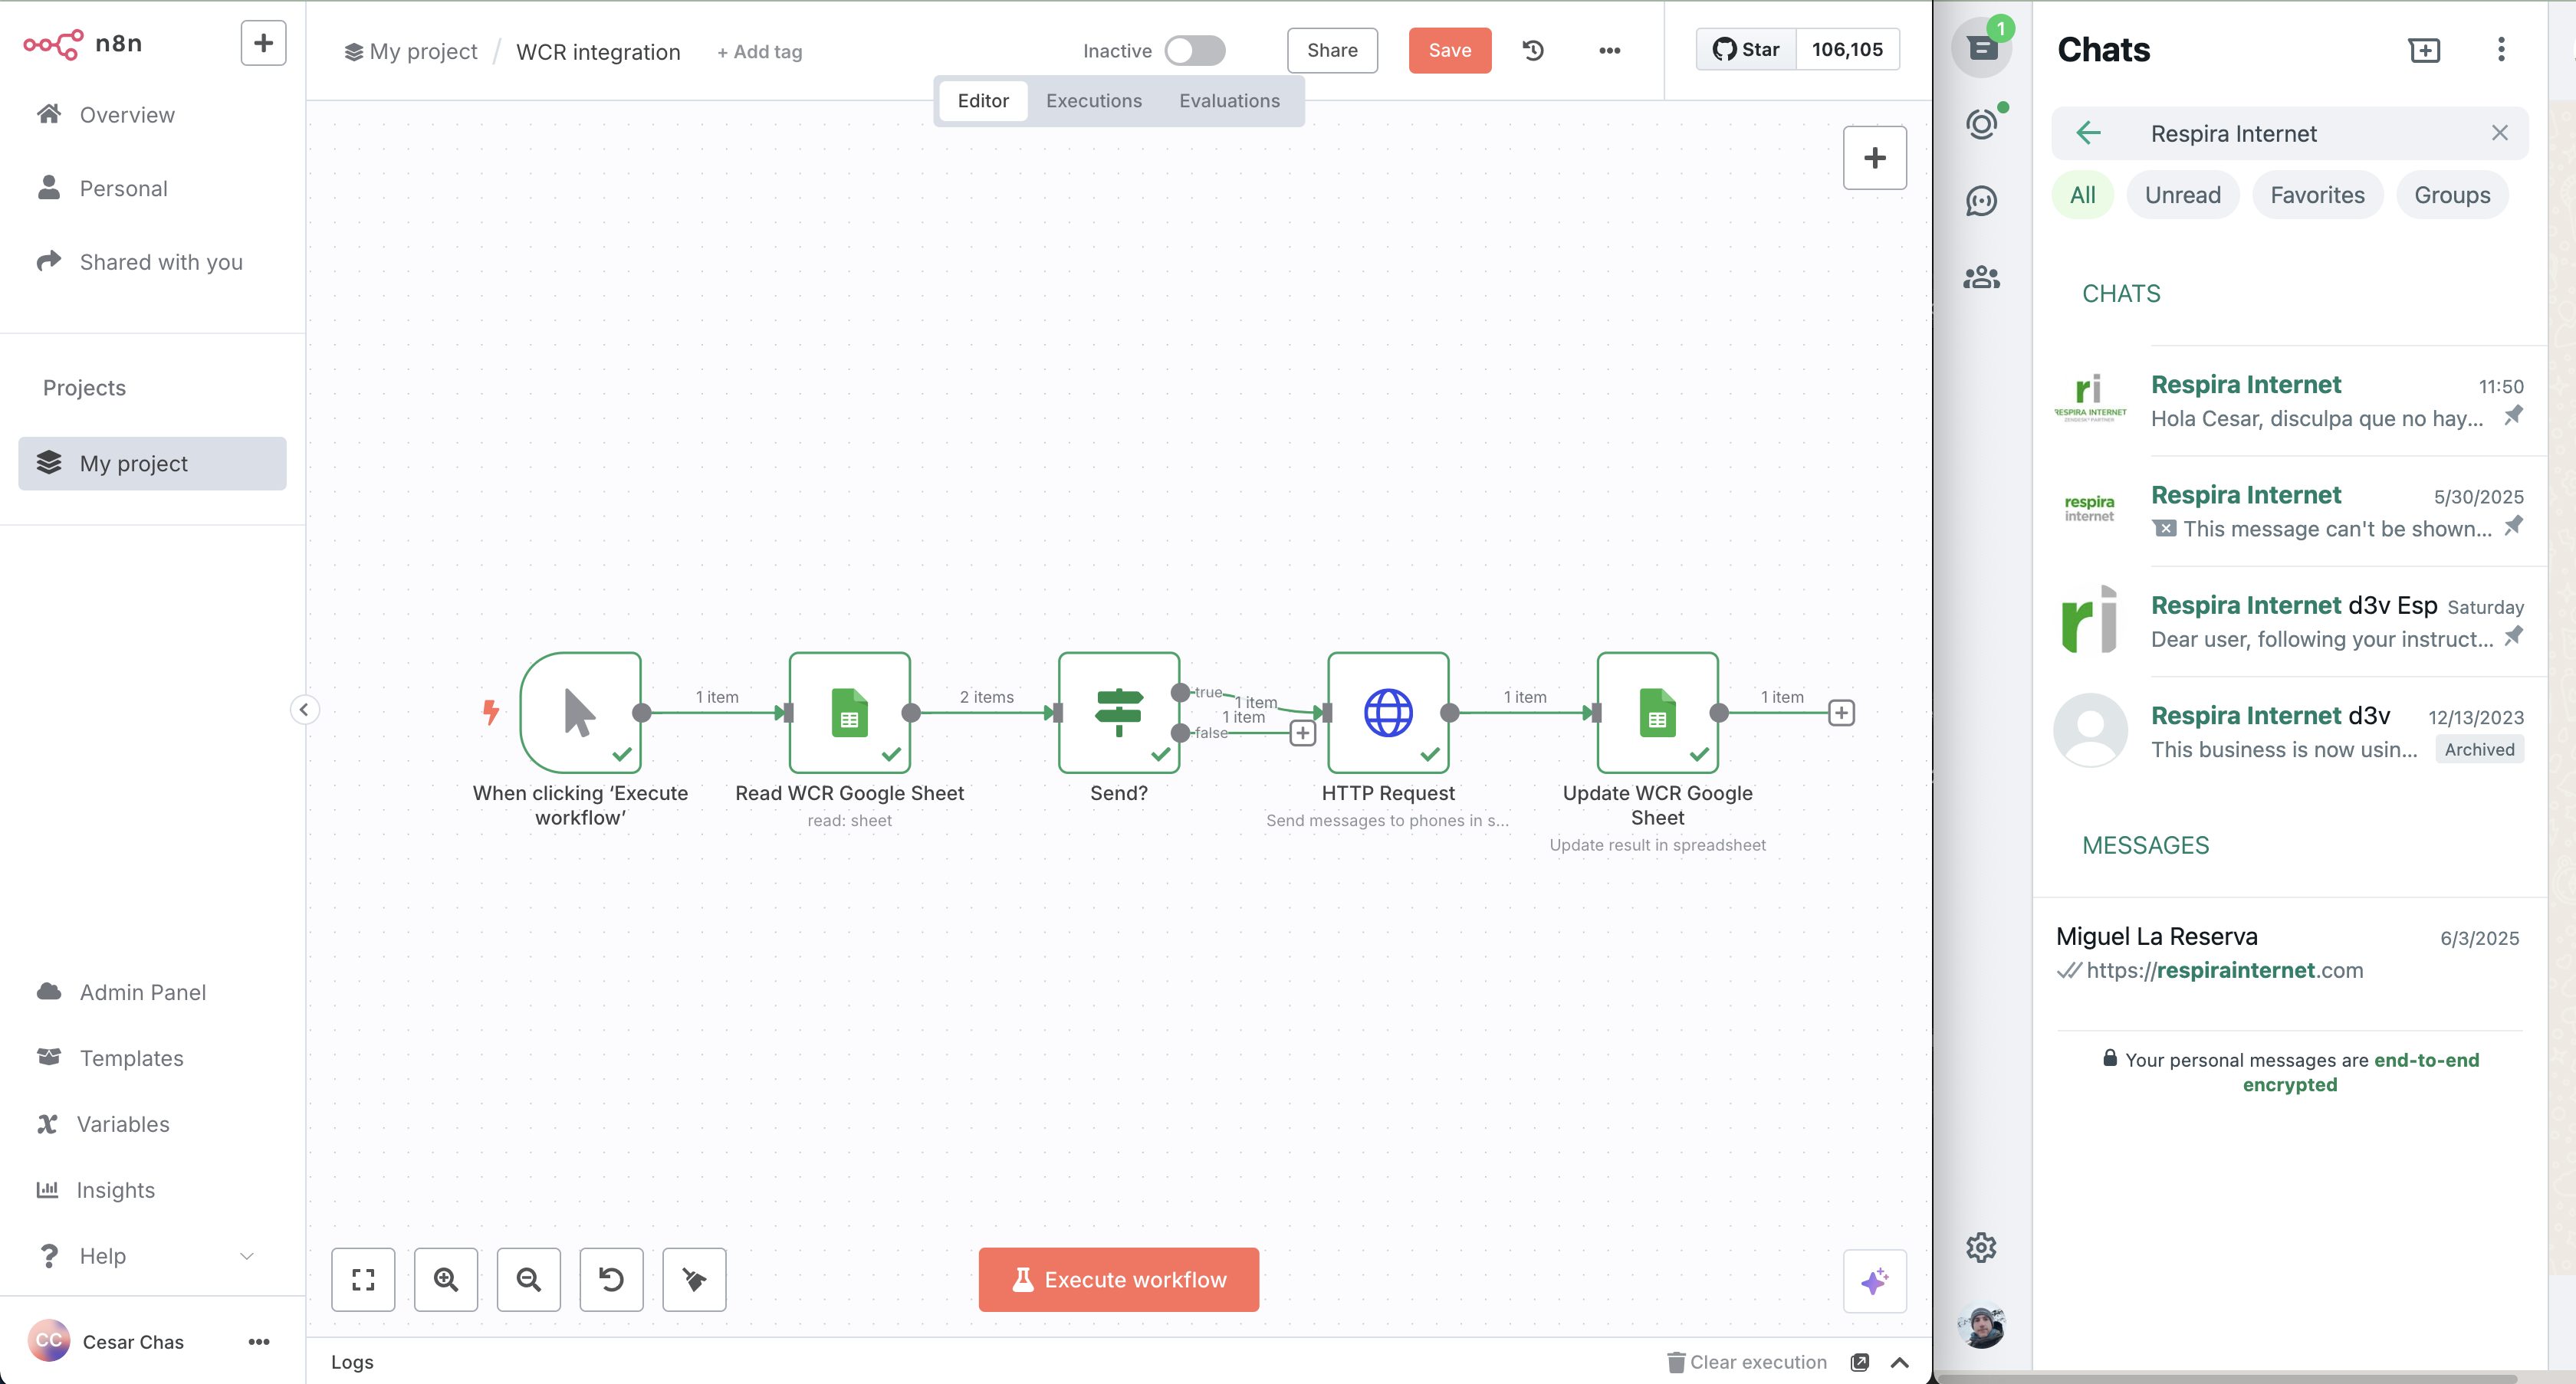Viewport: 2576px width, 1384px height.
Task: Toggle the Inactive workflow switch
Action: point(1194,50)
